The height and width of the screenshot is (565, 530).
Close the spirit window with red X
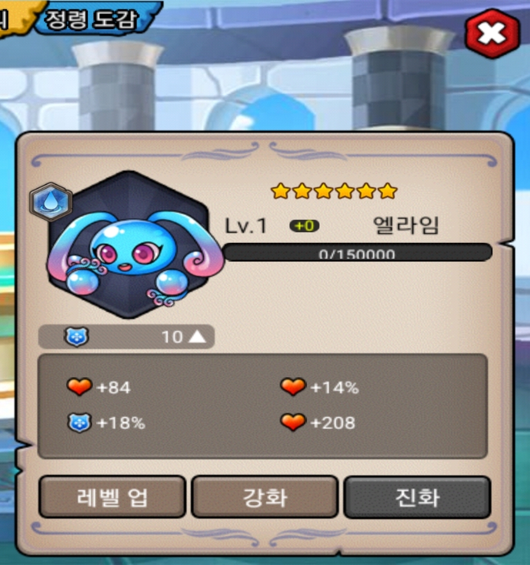492,33
